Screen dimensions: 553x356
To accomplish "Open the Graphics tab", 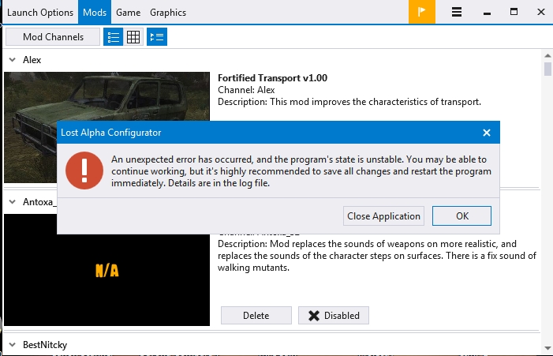I will pyautogui.click(x=168, y=13).
